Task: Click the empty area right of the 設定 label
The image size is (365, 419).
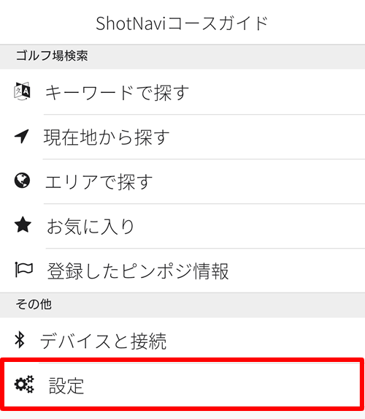Action: tap(221, 385)
